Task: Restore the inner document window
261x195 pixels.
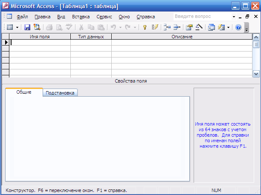Action: pos(247,17)
